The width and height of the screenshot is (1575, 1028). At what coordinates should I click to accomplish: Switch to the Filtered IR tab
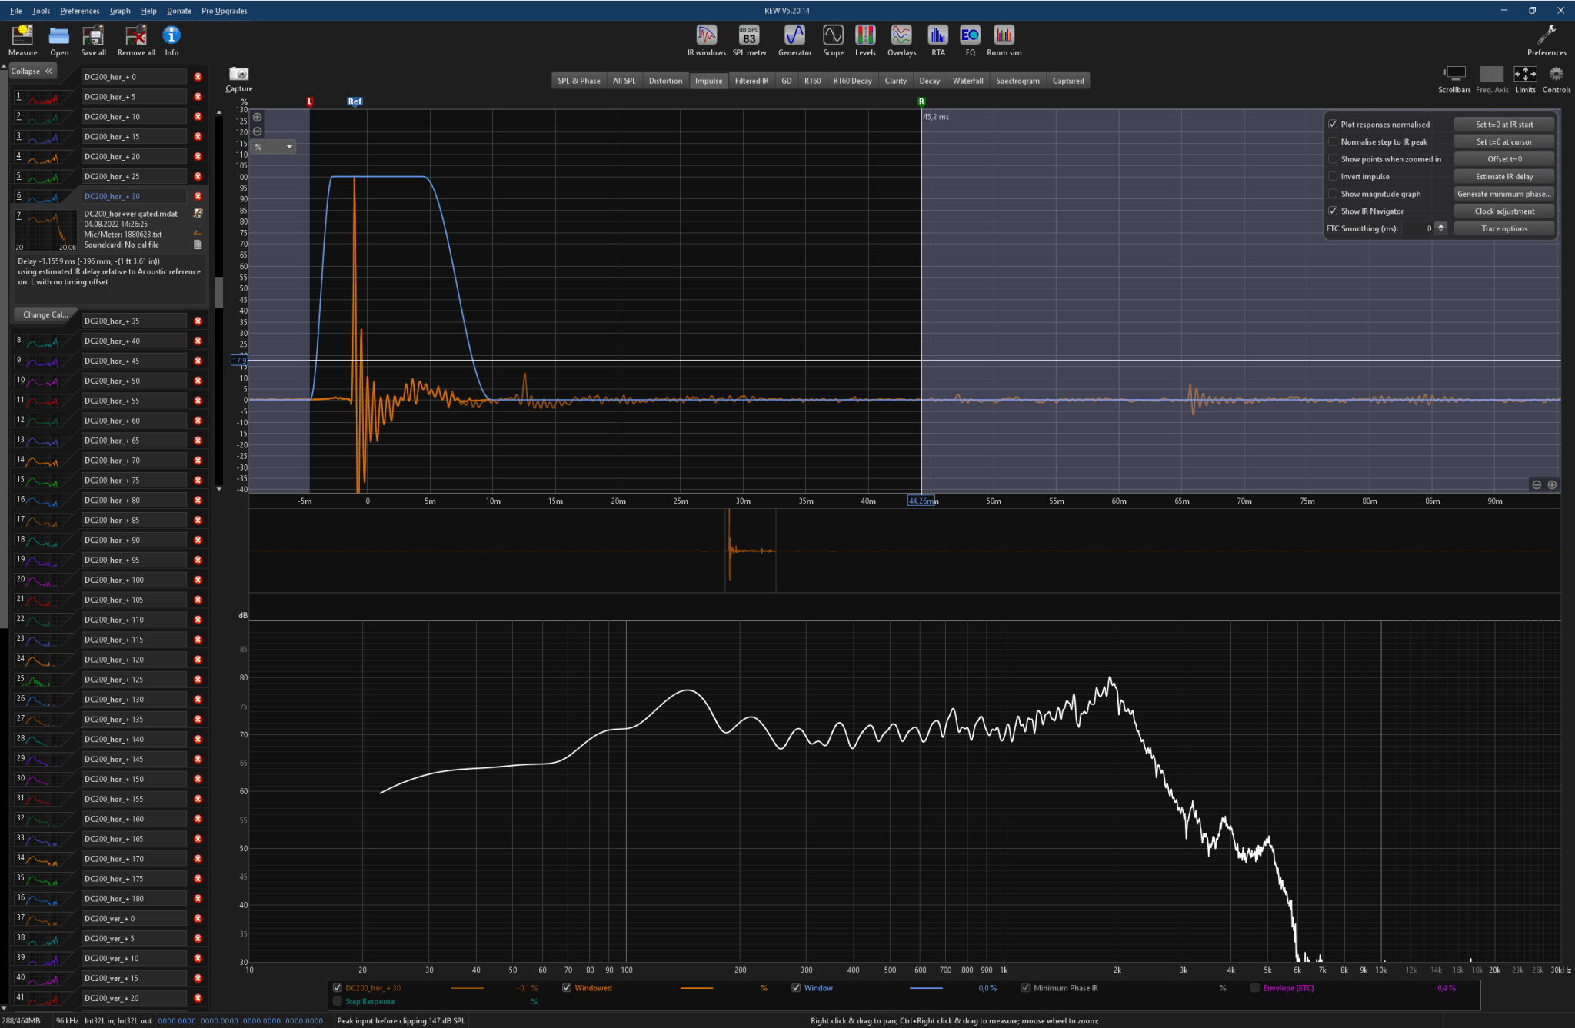[751, 81]
